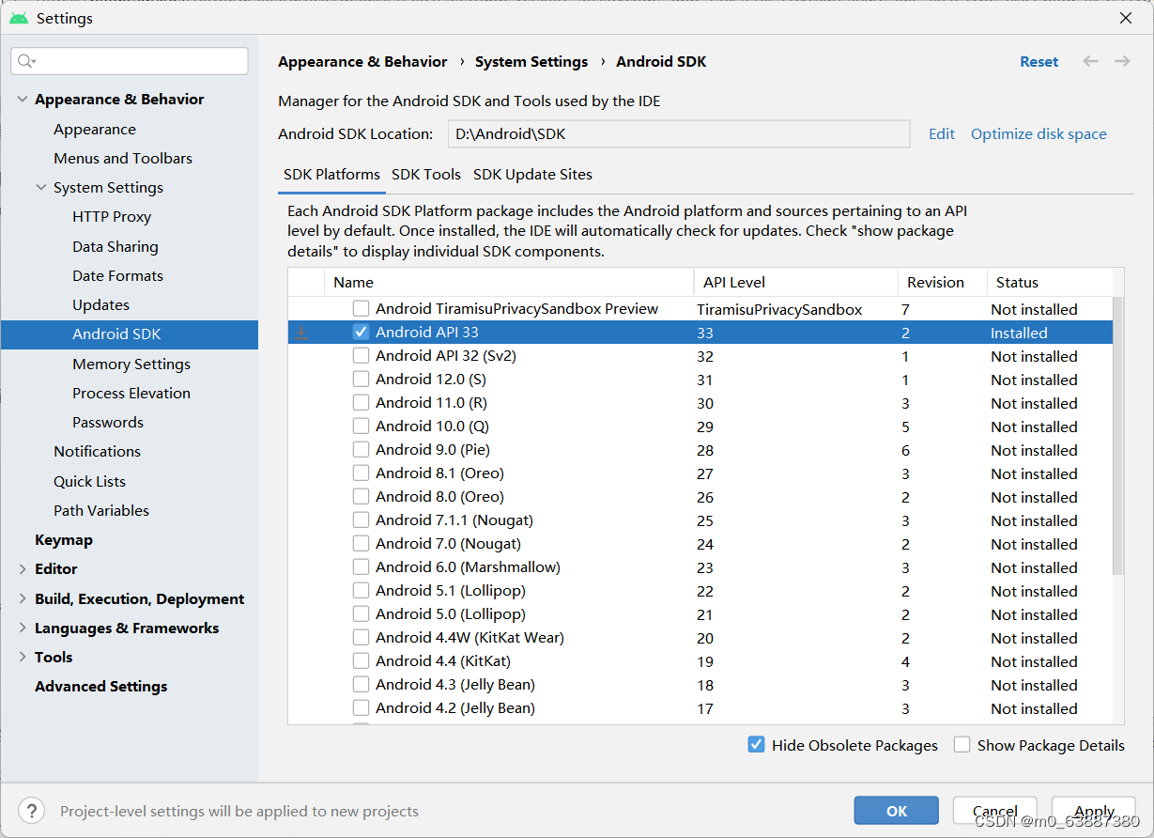Open SDK Update Sites tab
The width and height of the screenshot is (1154, 838).
click(x=532, y=175)
